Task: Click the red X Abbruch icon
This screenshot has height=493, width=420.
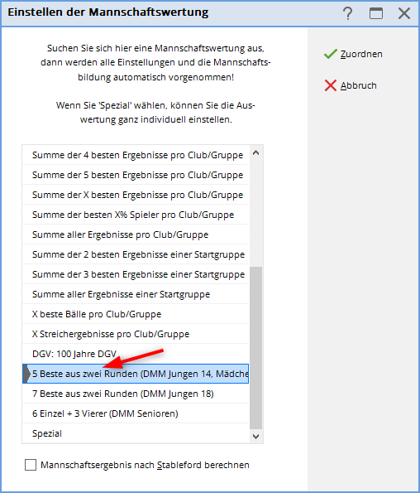Action: 330,85
